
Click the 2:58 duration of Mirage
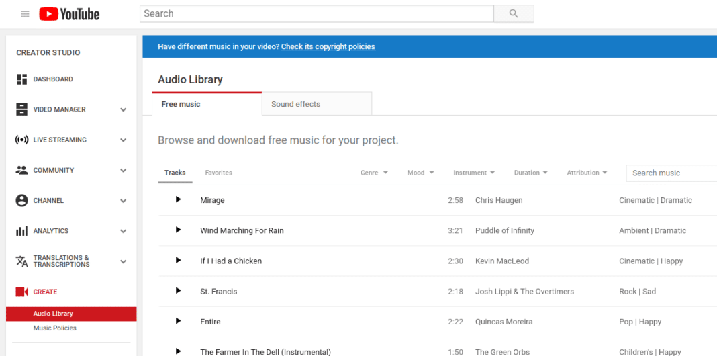click(455, 200)
